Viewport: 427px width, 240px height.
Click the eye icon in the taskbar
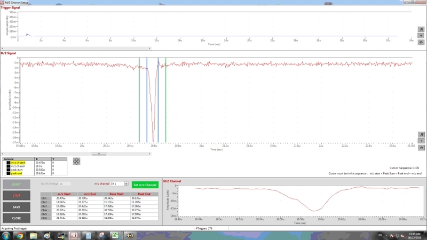pyautogui.click(x=130, y=236)
